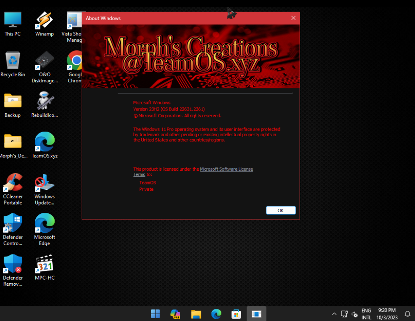Show hidden tray icons chevron
The height and width of the screenshot is (321, 415).
click(334, 314)
